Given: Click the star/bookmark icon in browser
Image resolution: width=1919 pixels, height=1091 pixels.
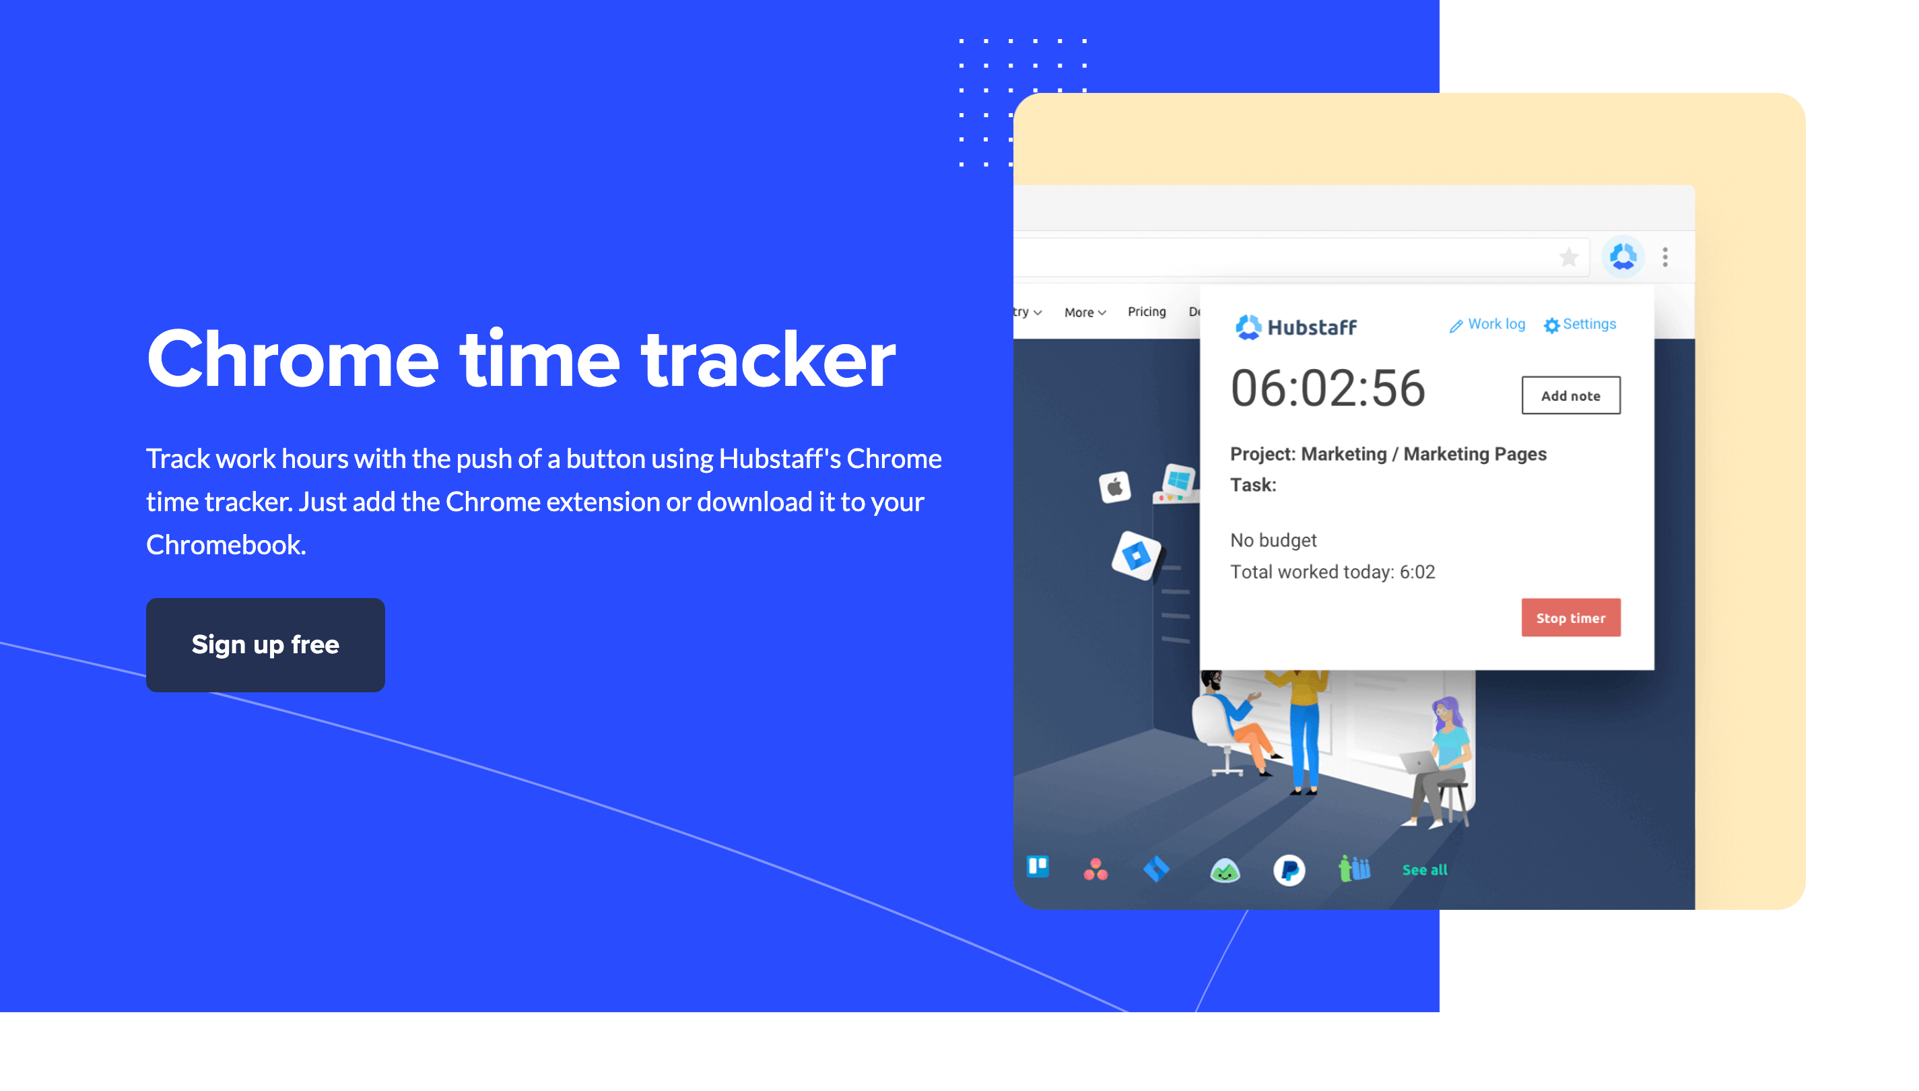Looking at the screenshot, I should (1567, 257).
